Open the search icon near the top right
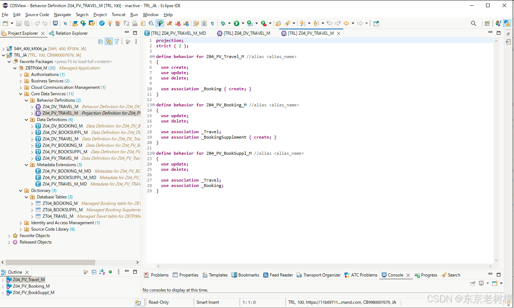Viewport: 514px width, 308px height. point(474,23)
